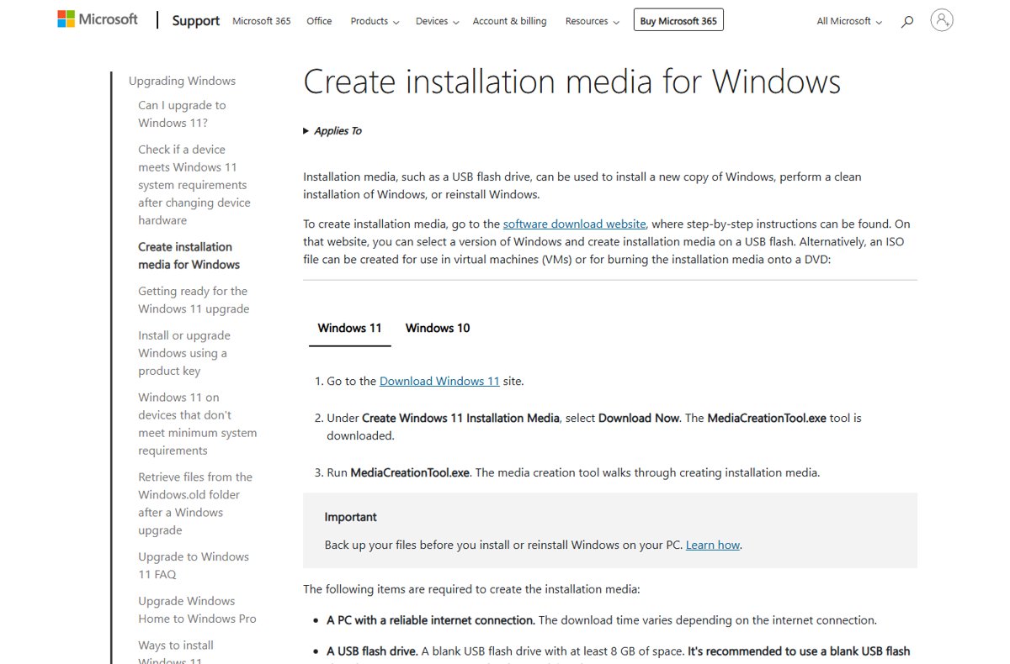Open Upgrade to Windows 11 FAQ
The width and height of the screenshot is (1010, 664).
pos(194,565)
